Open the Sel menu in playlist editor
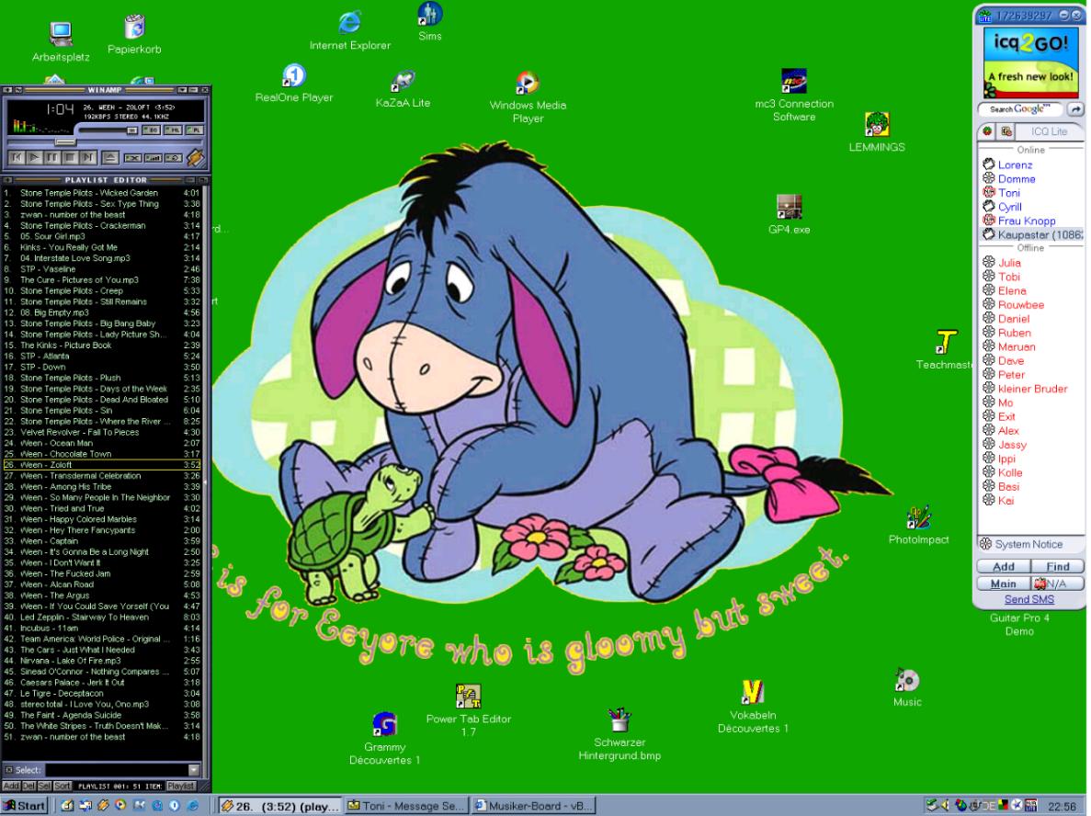Image resolution: width=1091 pixels, height=816 pixels. tap(44, 786)
